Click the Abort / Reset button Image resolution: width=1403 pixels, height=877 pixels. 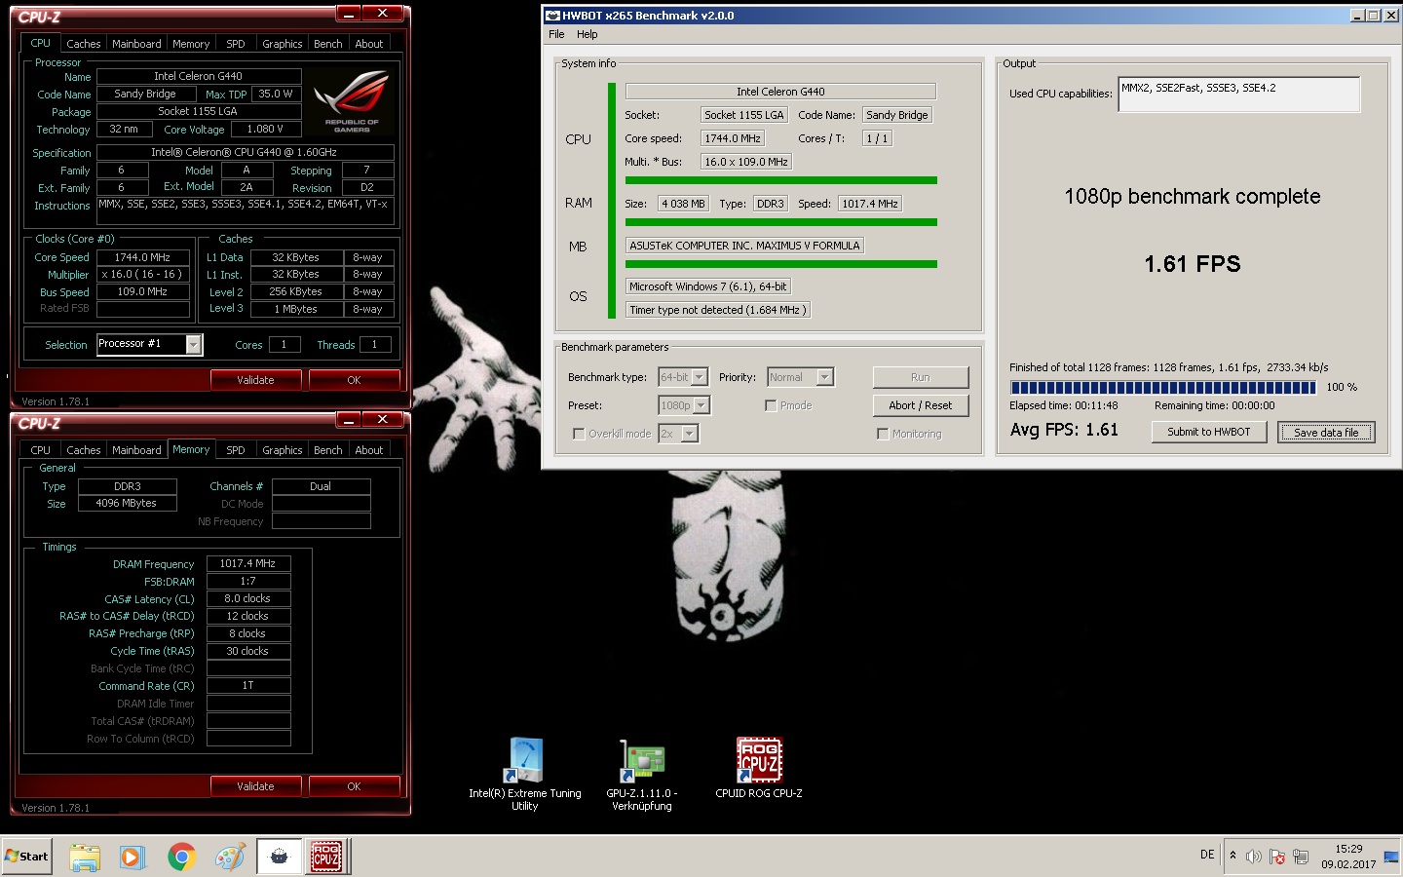(x=921, y=405)
